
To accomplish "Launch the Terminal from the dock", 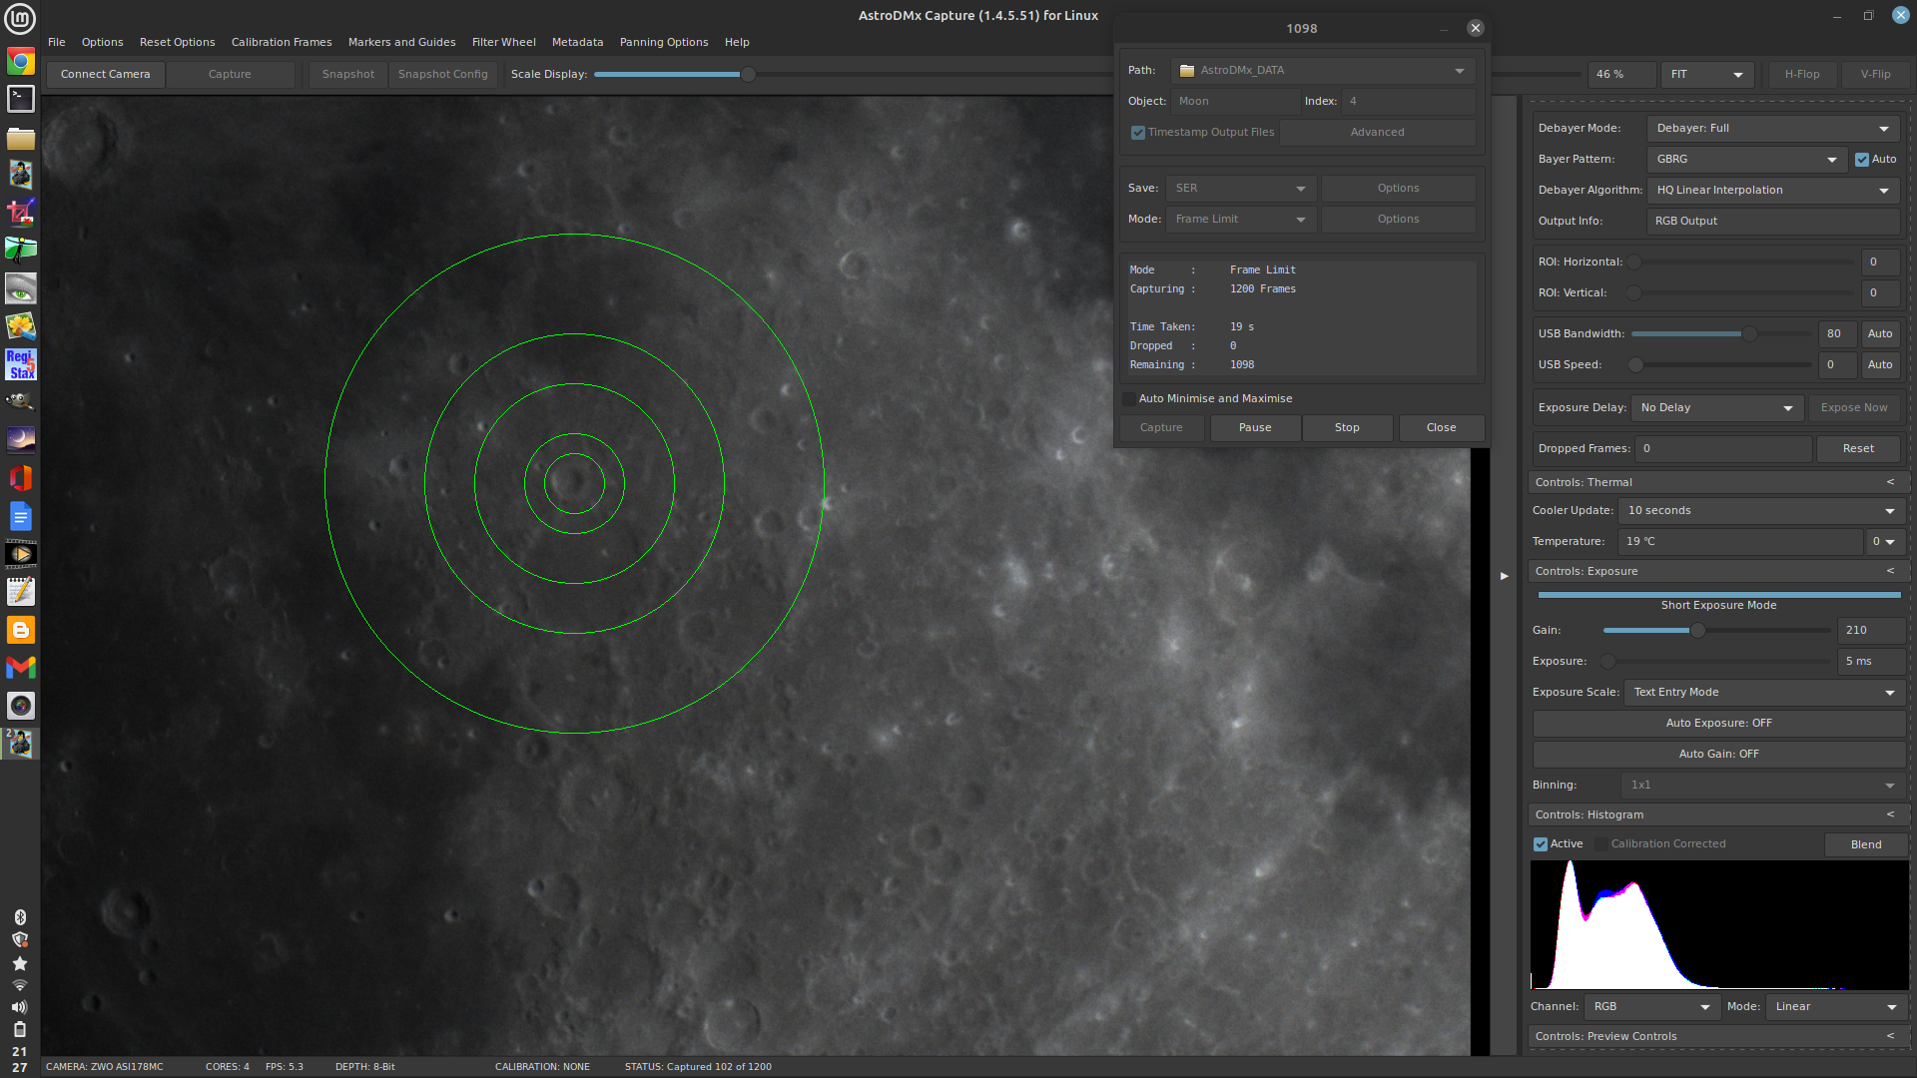I will tap(20, 99).
